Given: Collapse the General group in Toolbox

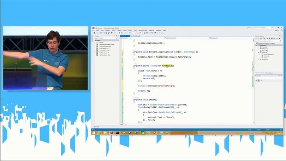Looking at the screenshot, I should pos(96,40).
